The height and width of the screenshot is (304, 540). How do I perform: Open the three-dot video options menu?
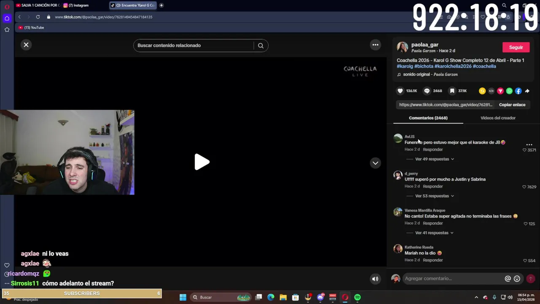(x=375, y=45)
